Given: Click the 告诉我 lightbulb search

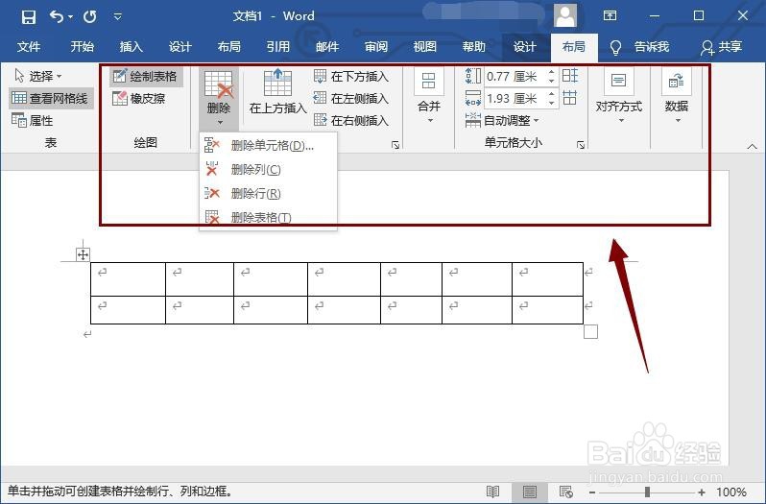Looking at the screenshot, I should click(x=640, y=47).
